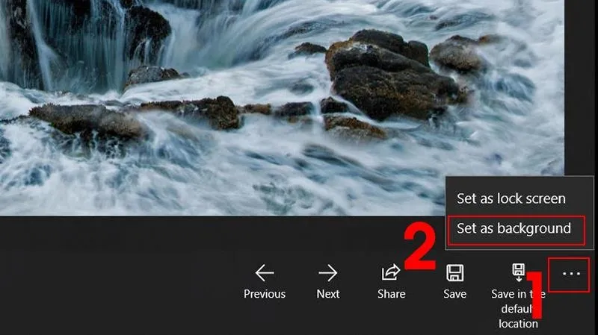Choose 'Set as background' menu entry
598x335 pixels.
[514, 228]
